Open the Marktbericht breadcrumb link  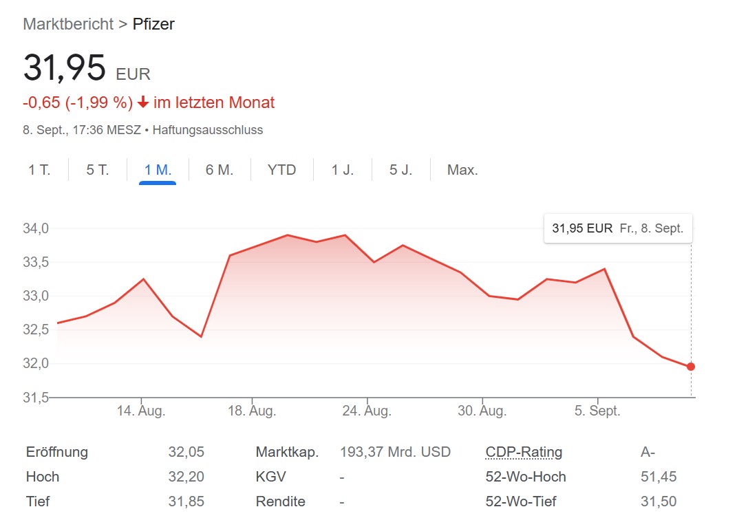[x=68, y=24]
